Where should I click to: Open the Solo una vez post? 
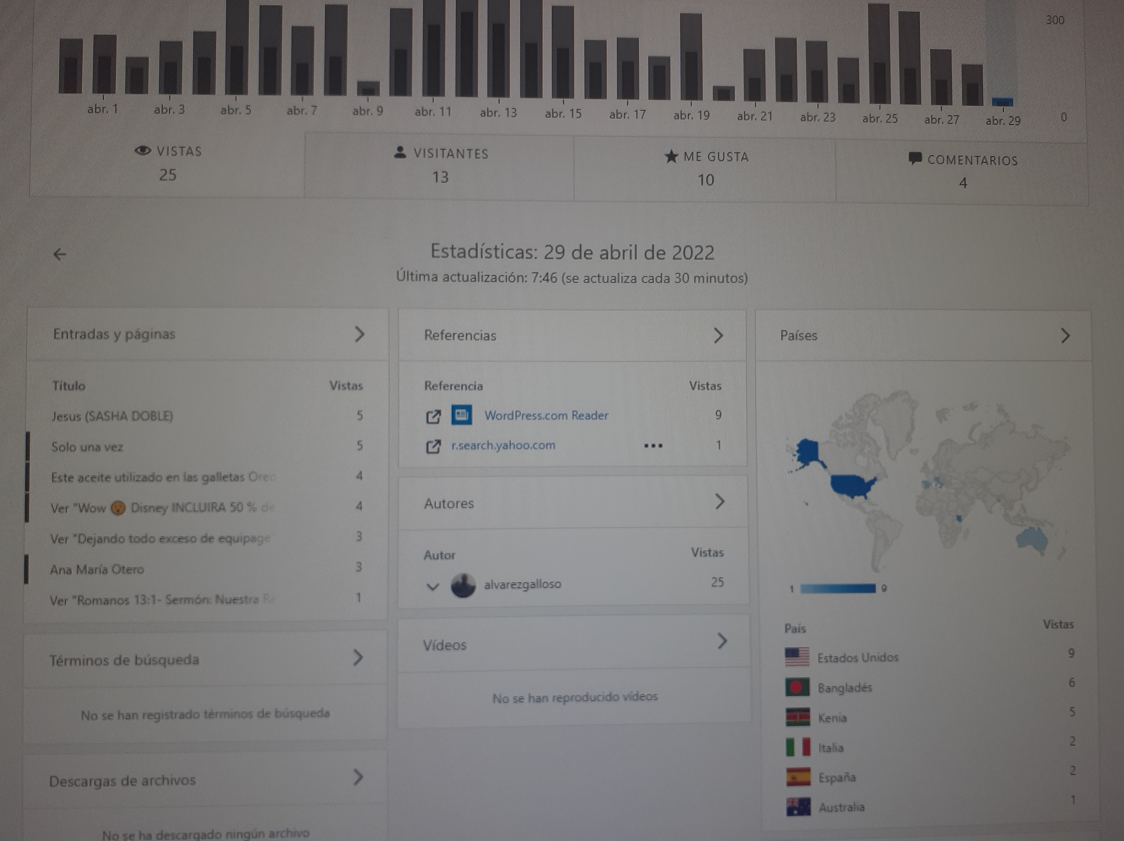pos(87,447)
